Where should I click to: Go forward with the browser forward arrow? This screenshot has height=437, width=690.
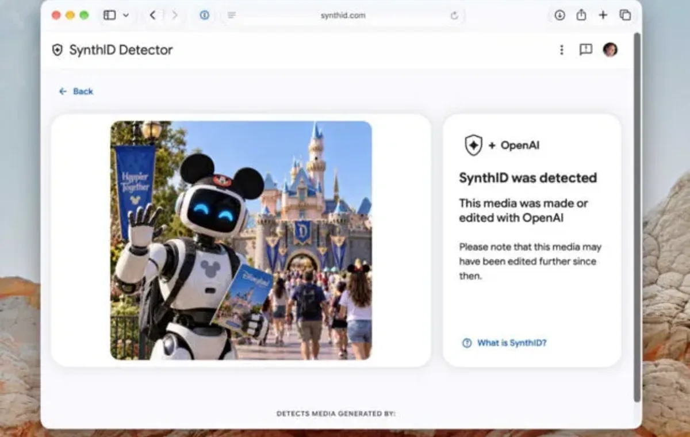pyautogui.click(x=175, y=16)
